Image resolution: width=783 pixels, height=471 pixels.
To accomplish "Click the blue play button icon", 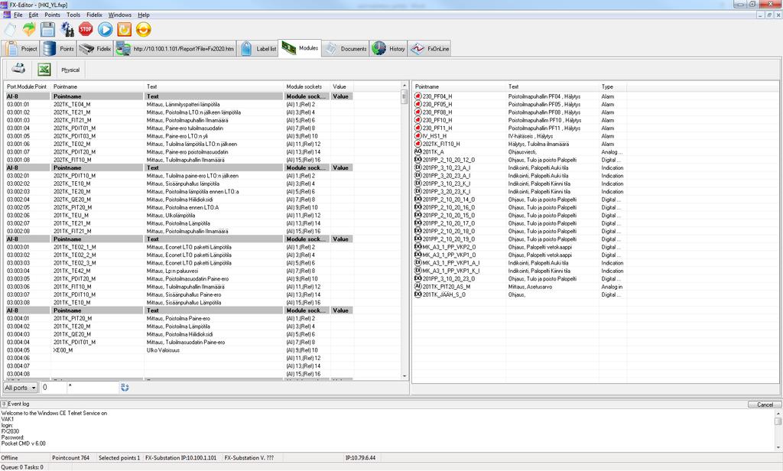I will pos(105,30).
